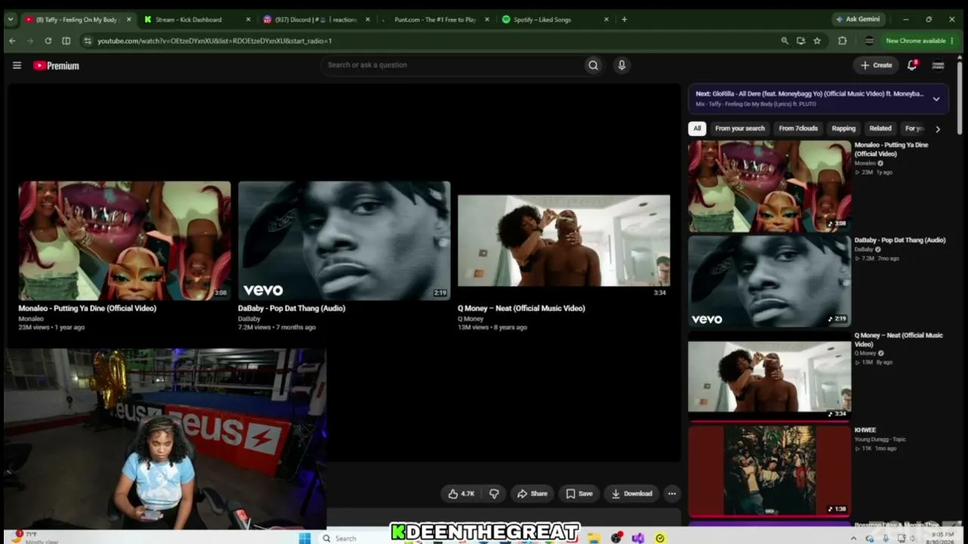Viewport: 968px width, 544px height.
Task: Open Q Money – Neat title in end screen
Action: coord(521,308)
